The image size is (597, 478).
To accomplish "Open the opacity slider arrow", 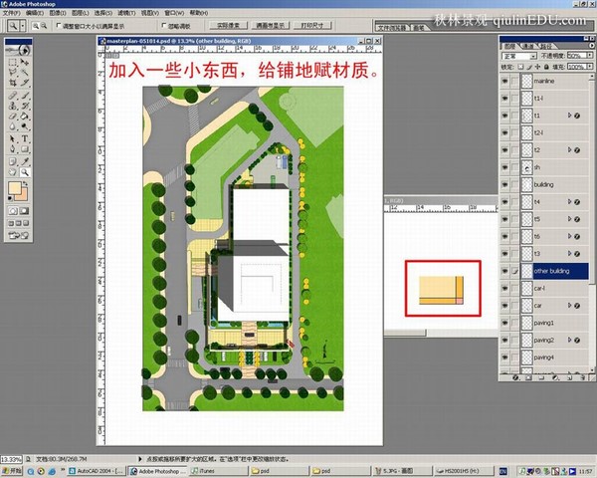I will [590, 56].
